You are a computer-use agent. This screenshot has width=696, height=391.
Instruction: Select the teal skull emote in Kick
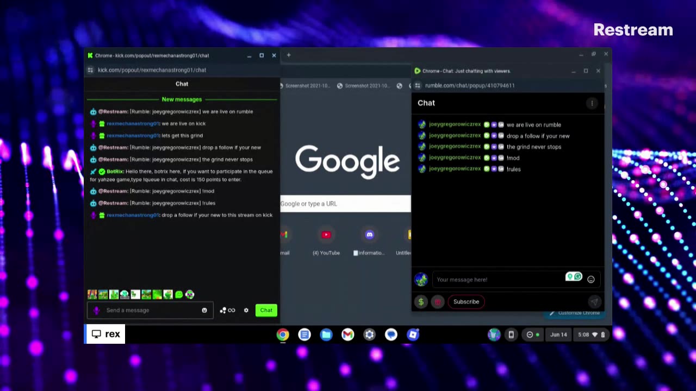[x=125, y=294]
